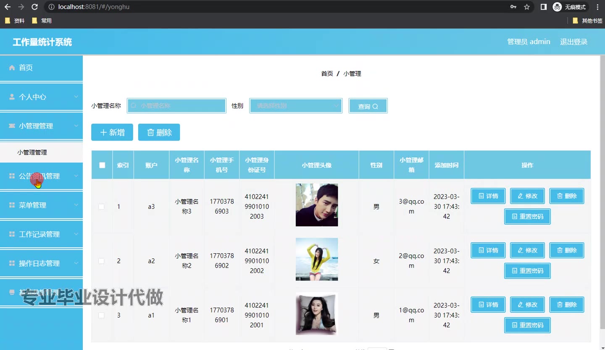605x350 pixels.
Task: Click the 账户 column header
Action: pos(151,165)
